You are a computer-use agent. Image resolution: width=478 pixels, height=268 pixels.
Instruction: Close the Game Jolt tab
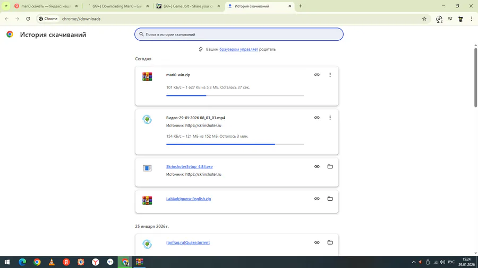tap(219, 6)
